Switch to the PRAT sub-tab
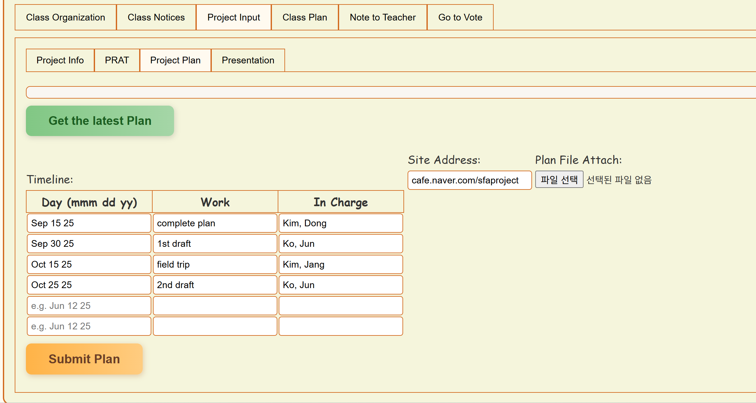Screen dimensions: 756x403 pyautogui.click(x=117, y=60)
